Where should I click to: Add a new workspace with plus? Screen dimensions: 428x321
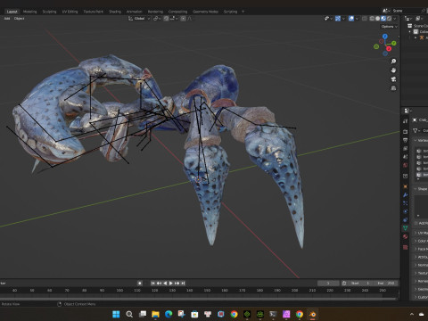[x=243, y=12]
